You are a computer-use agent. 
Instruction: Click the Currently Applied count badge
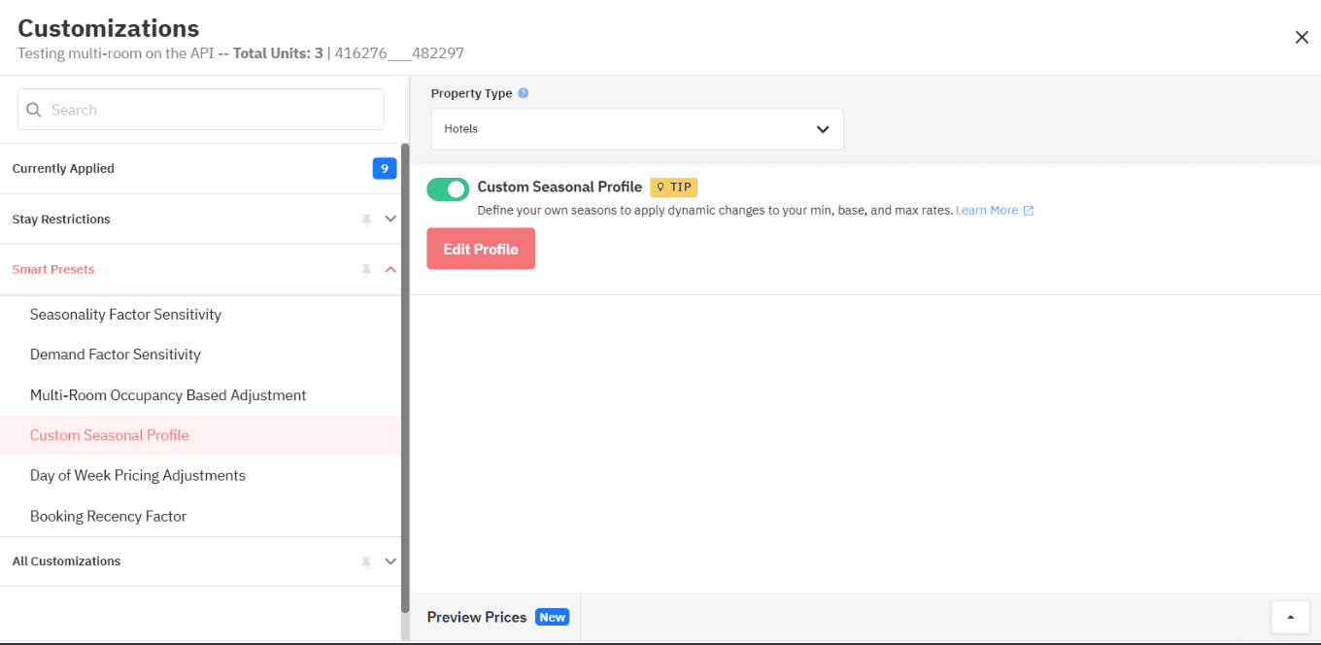pyautogui.click(x=385, y=168)
